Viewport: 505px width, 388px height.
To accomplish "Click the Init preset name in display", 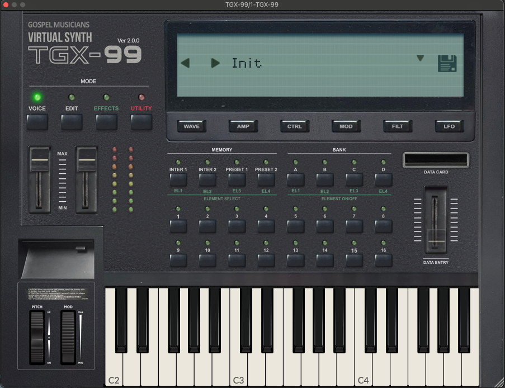I will tap(247, 63).
